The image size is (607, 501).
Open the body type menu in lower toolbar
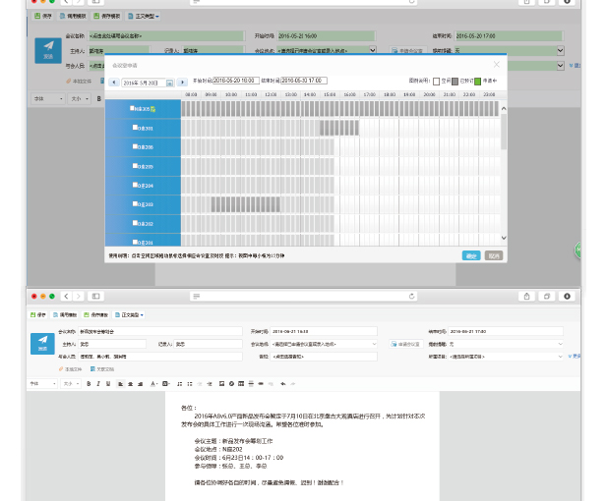coord(131,314)
